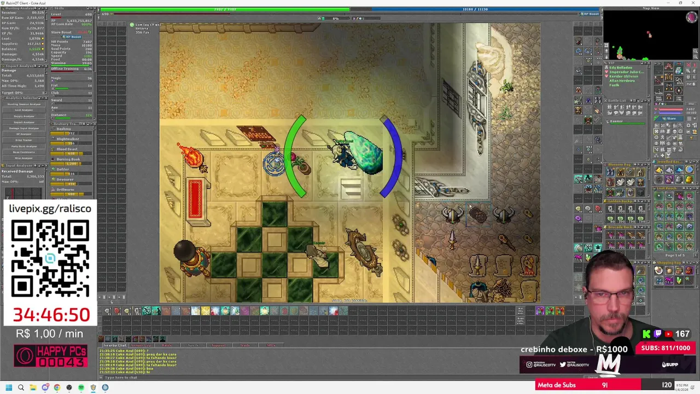Select Imperador Julio C... in the VIP list
Image resolution: width=700 pixels, height=394 pixels.
[x=626, y=72]
